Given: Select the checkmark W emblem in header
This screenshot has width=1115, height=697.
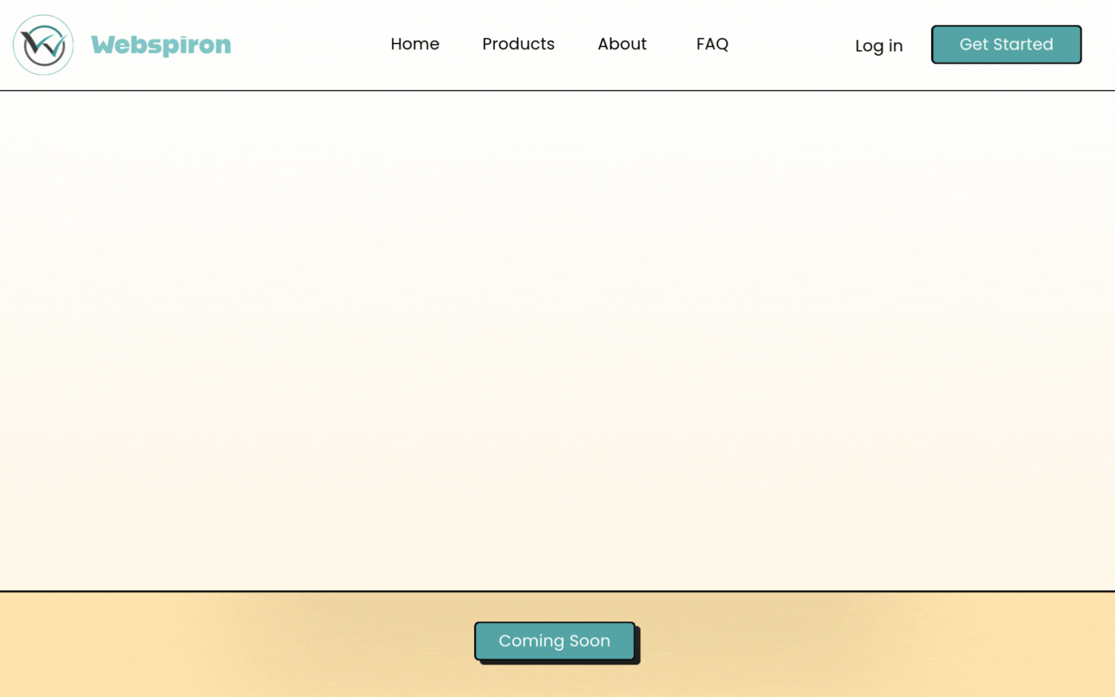Looking at the screenshot, I should tap(44, 45).
